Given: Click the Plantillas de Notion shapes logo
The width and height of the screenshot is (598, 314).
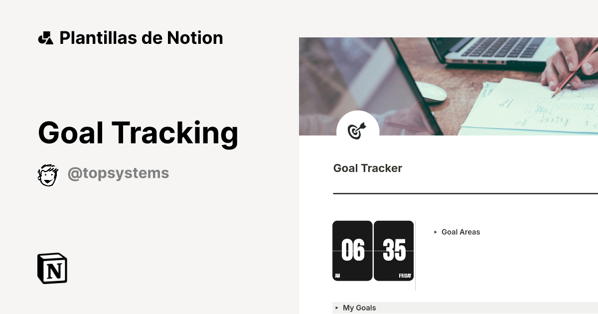Looking at the screenshot, I should 46,37.
